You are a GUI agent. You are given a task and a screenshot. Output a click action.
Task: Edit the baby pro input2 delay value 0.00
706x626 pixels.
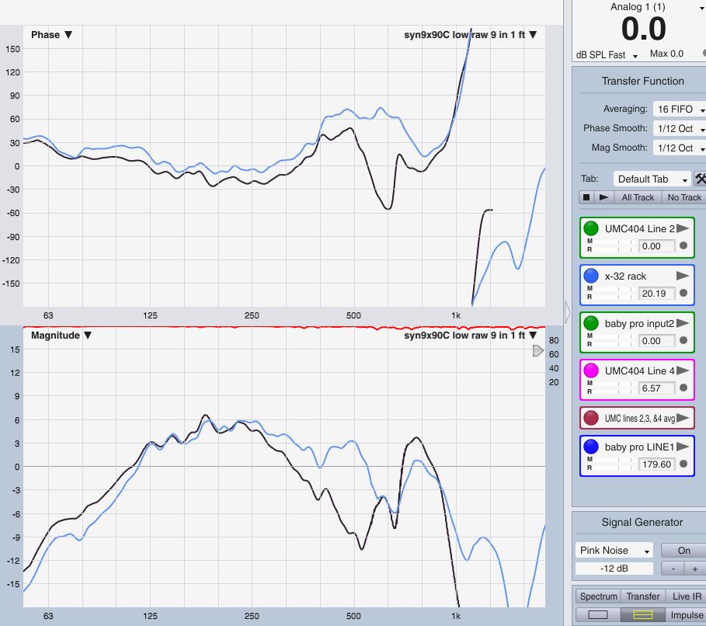coord(656,340)
